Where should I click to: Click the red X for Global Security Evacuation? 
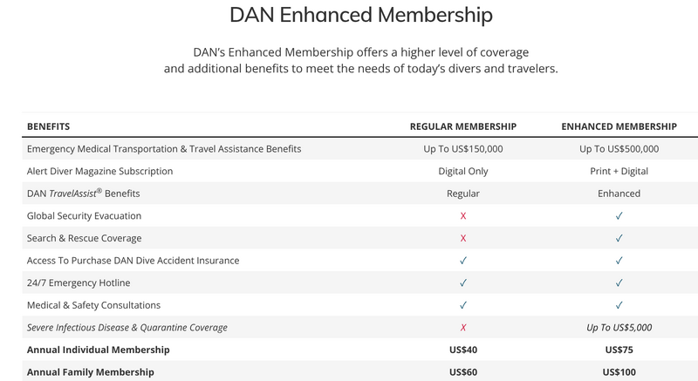point(463,216)
